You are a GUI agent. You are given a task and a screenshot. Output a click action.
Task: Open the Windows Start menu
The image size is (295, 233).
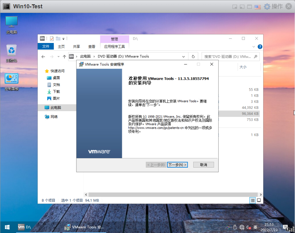tap(7, 227)
